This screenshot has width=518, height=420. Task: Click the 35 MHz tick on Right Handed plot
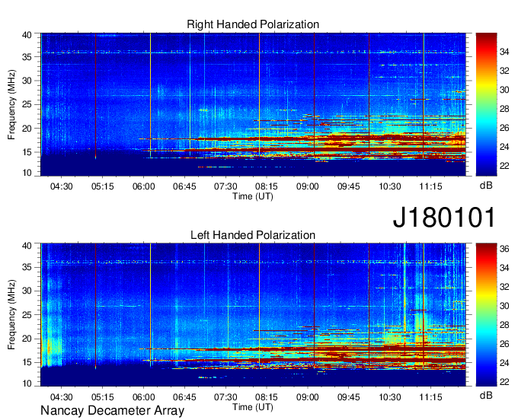pos(27,57)
